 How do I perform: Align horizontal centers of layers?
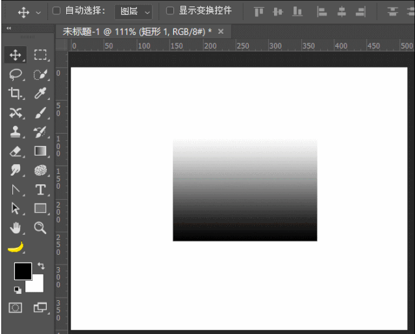click(342, 12)
